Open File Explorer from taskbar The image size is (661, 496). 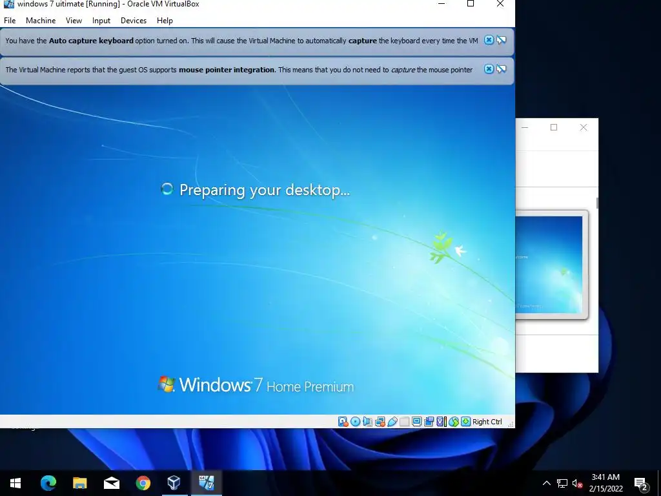79,483
